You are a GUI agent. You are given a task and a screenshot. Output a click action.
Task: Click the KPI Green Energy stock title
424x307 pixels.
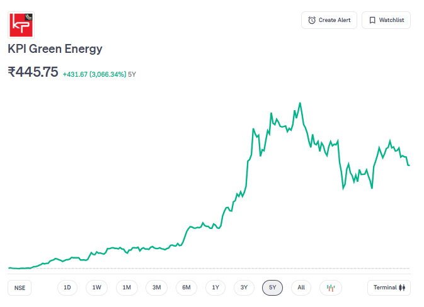55,48
